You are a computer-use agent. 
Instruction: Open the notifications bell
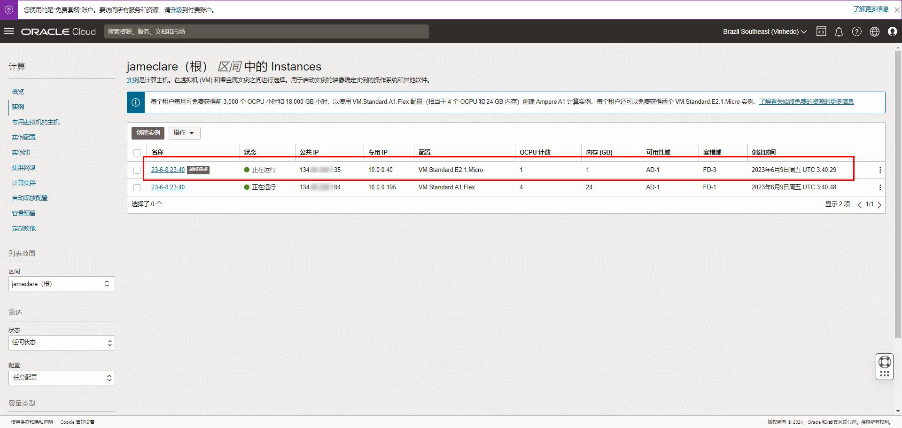coord(839,31)
